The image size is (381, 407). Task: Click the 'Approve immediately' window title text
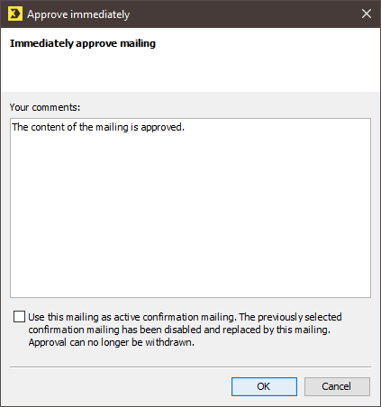78,14
